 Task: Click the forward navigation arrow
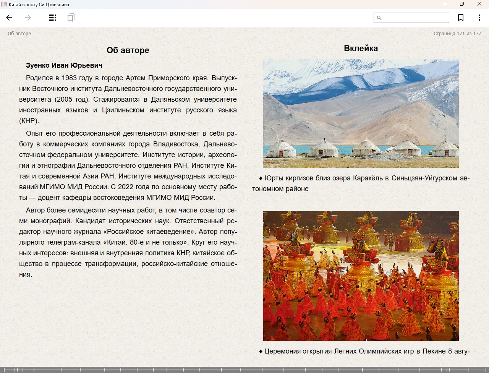tap(28, 18)
